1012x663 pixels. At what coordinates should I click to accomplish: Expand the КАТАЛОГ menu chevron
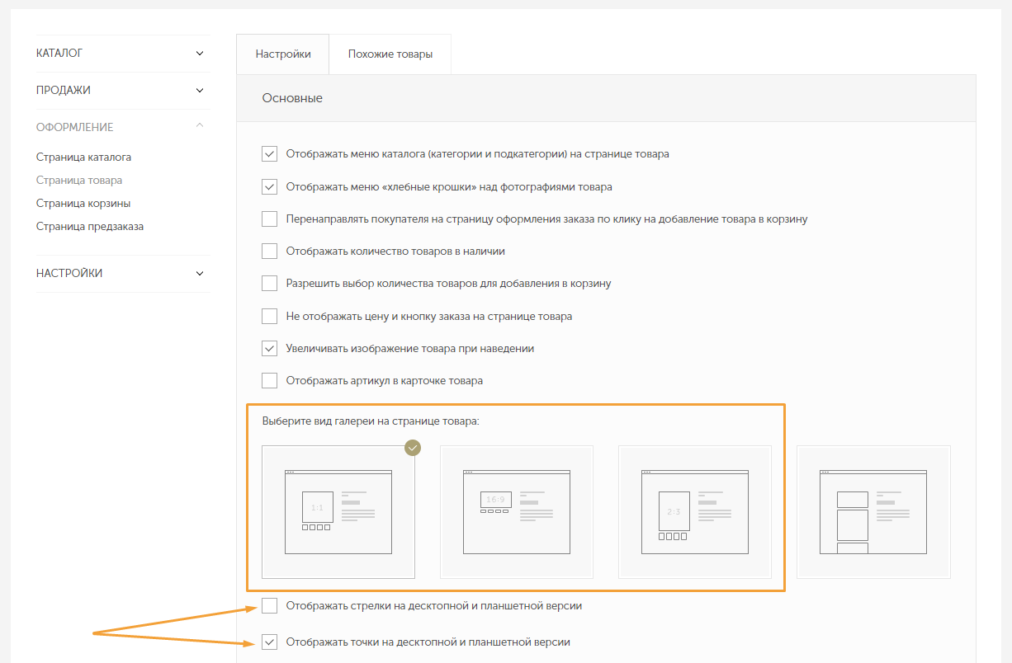200,54
